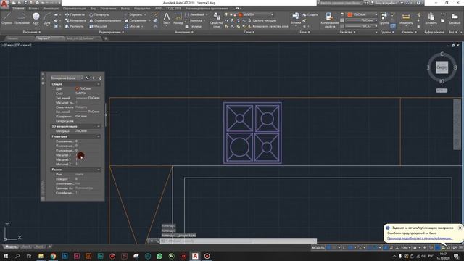
Task: Click the command line input field
Action: (x=239, y=241)
